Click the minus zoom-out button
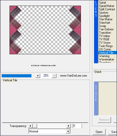 coord(54,76)
